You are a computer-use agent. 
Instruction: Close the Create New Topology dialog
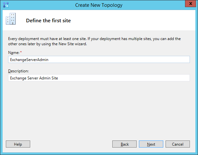coord(191,4)
